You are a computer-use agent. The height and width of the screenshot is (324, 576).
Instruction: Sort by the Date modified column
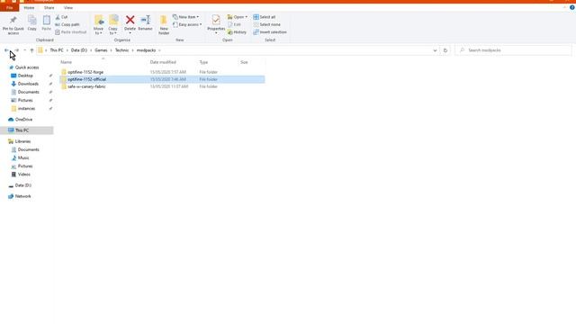tap(163, 62)
